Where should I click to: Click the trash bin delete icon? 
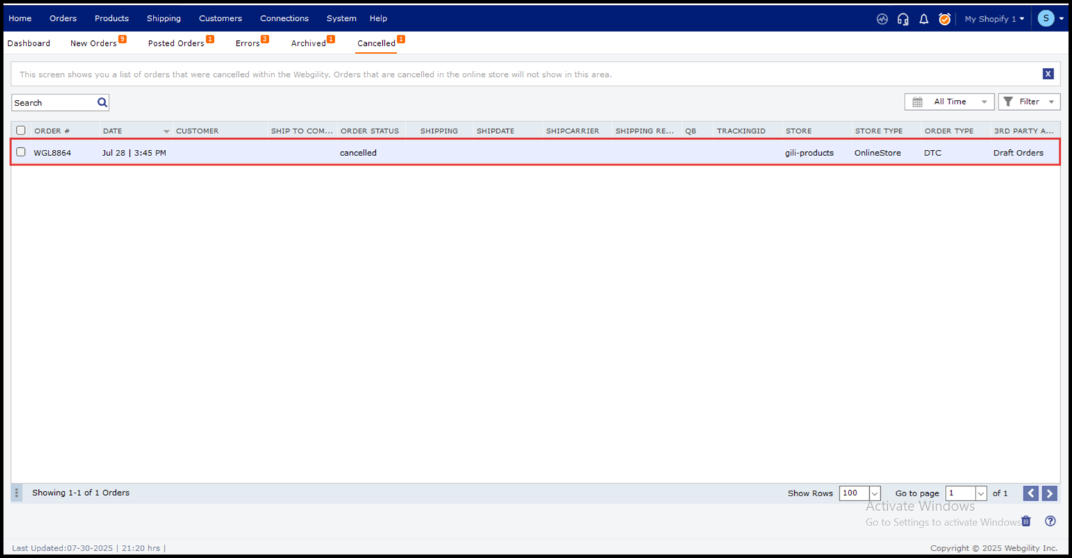(1026, 521)
